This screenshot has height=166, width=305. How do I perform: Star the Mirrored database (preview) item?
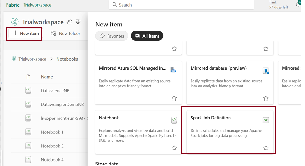tap(266, 98)
